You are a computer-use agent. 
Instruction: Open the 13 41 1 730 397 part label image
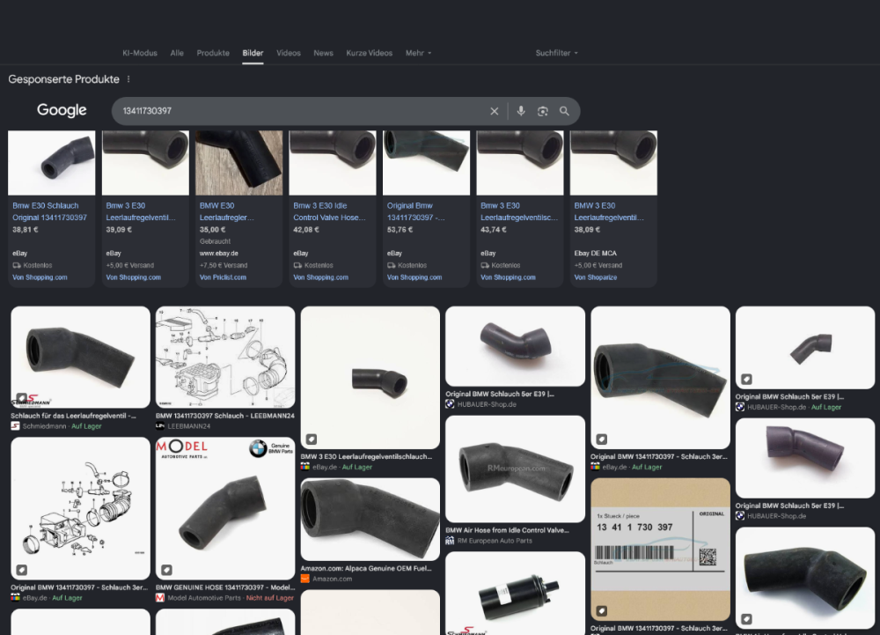[x=660, y=549]
